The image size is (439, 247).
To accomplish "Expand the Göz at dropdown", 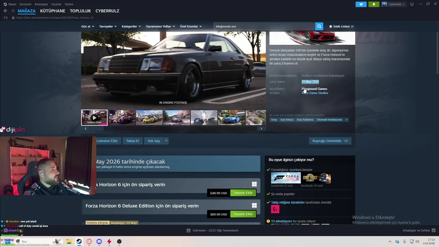I will pyautogui.click(x=88, y=26).
